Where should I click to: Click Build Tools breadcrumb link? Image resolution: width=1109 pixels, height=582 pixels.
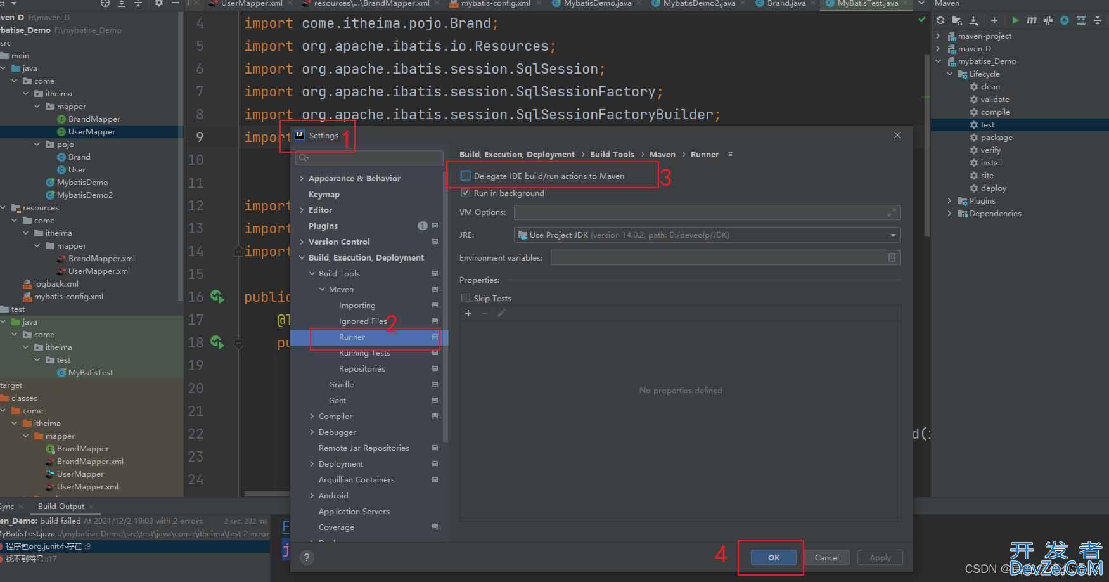(x=612, y=155)
